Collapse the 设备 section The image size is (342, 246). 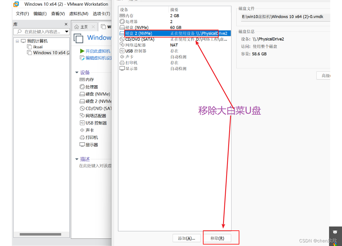(x=77, y=72)
